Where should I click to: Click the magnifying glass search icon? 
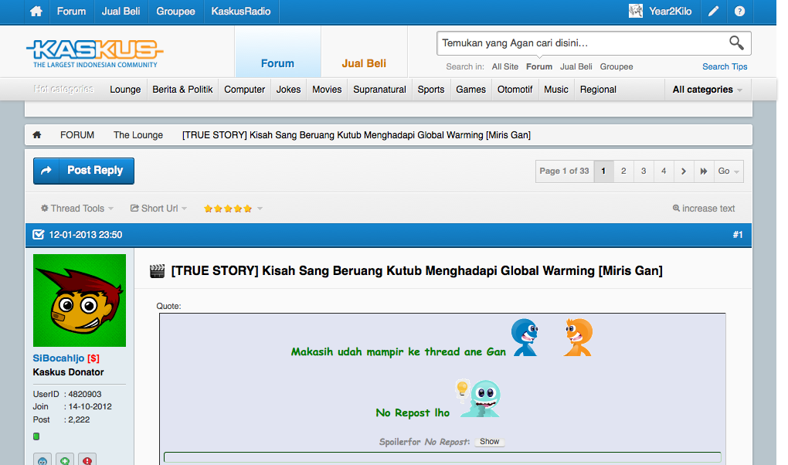pos(736,43)
